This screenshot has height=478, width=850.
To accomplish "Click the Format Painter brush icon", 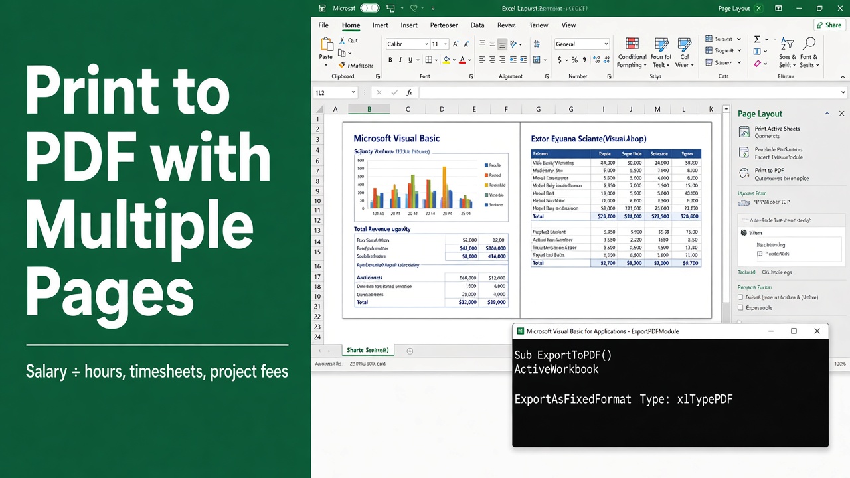I will click(342, 65).
